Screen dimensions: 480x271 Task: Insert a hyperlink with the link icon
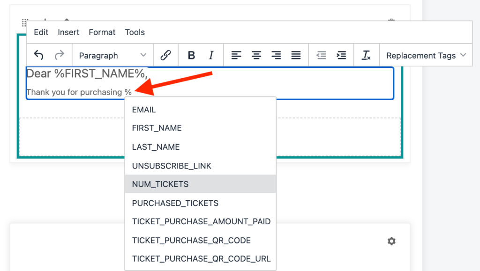[165, 55]
